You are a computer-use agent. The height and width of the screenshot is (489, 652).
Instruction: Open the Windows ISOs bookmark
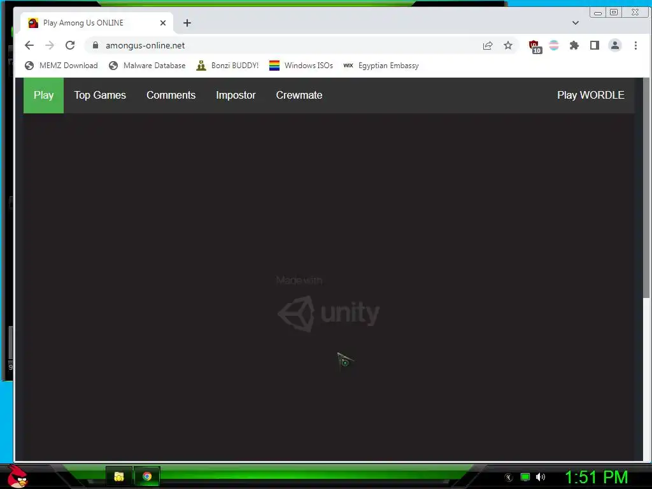[x=301, y=66]
